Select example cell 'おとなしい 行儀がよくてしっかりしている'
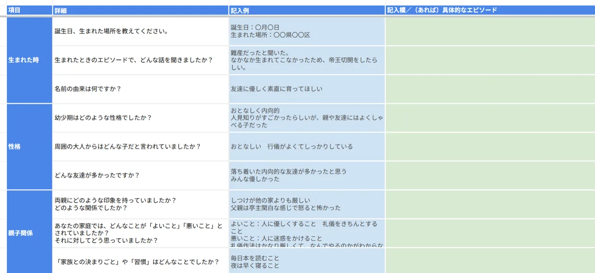The image size is (595, 273). coord(307,147)
